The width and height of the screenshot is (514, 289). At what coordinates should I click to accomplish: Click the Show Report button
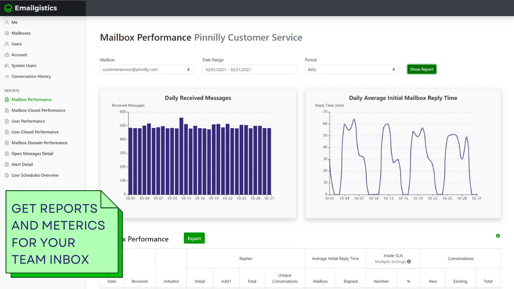422,69
